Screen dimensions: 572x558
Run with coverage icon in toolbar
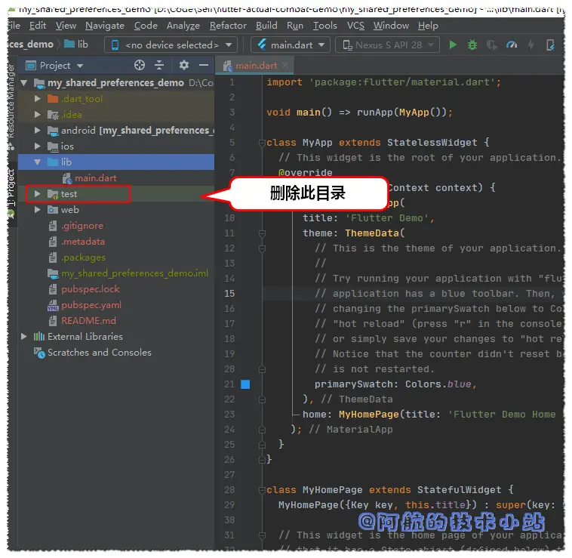(x=492, y=45)
